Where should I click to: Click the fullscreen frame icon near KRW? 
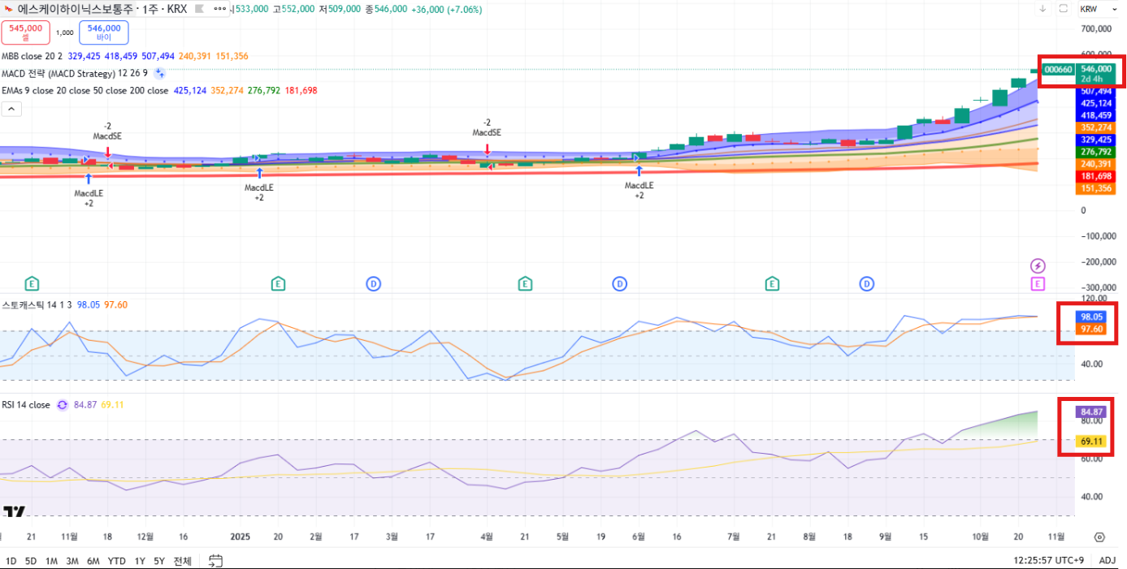(x=1064, y=9)
